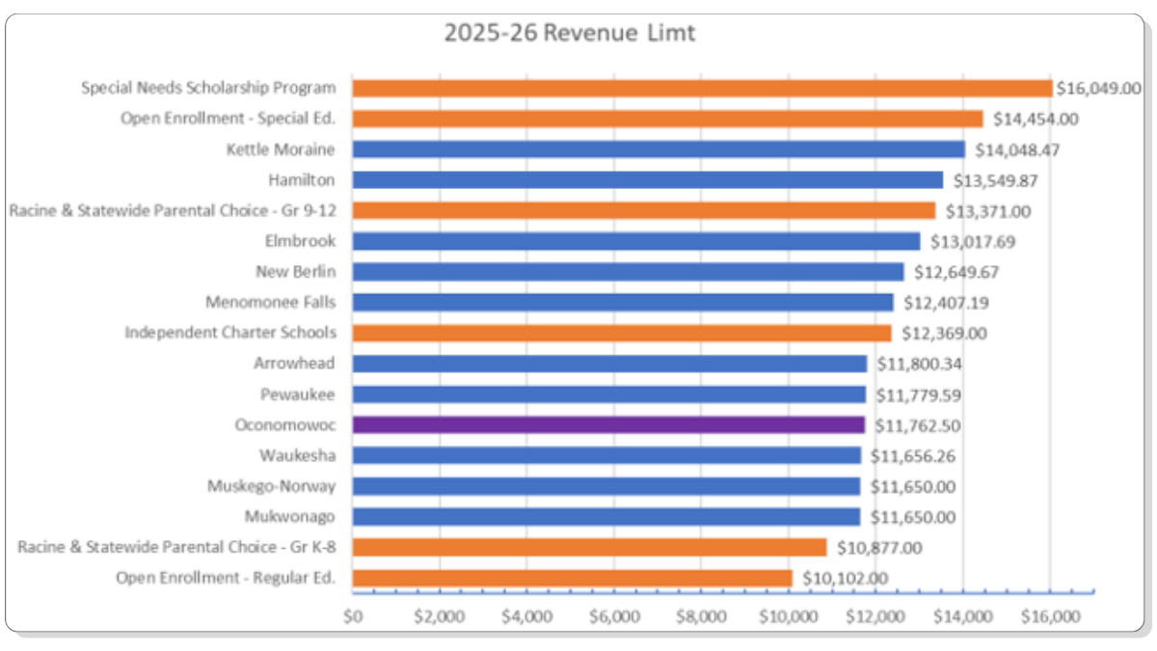The width and height of the screenshot is (1157, 651).
Task: Click the orange Parental Choice Gr 9-12 bar
Action: click(644, 210)
